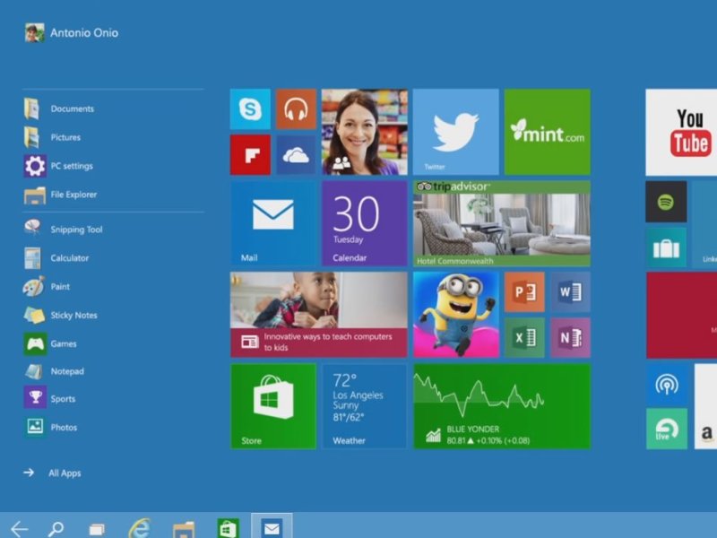The height and width of the screenshot is (538, 717).
Task: Open the Amazon tile
Action: point(705,406)
